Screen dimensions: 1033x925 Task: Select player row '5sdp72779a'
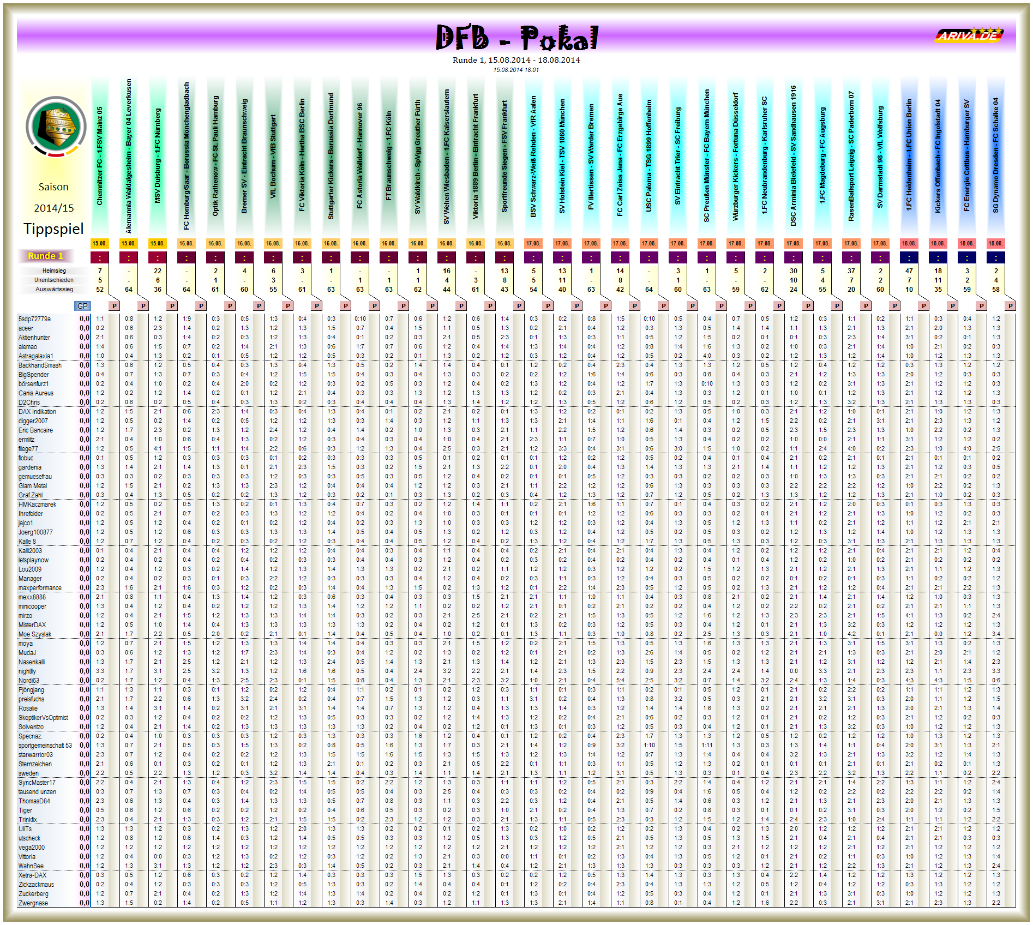[x=516, y=319]
